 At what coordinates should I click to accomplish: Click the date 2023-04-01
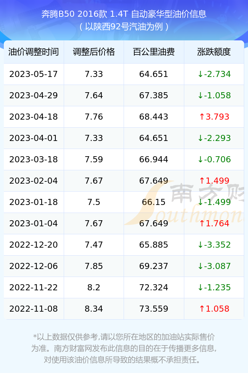pos(34,138)
